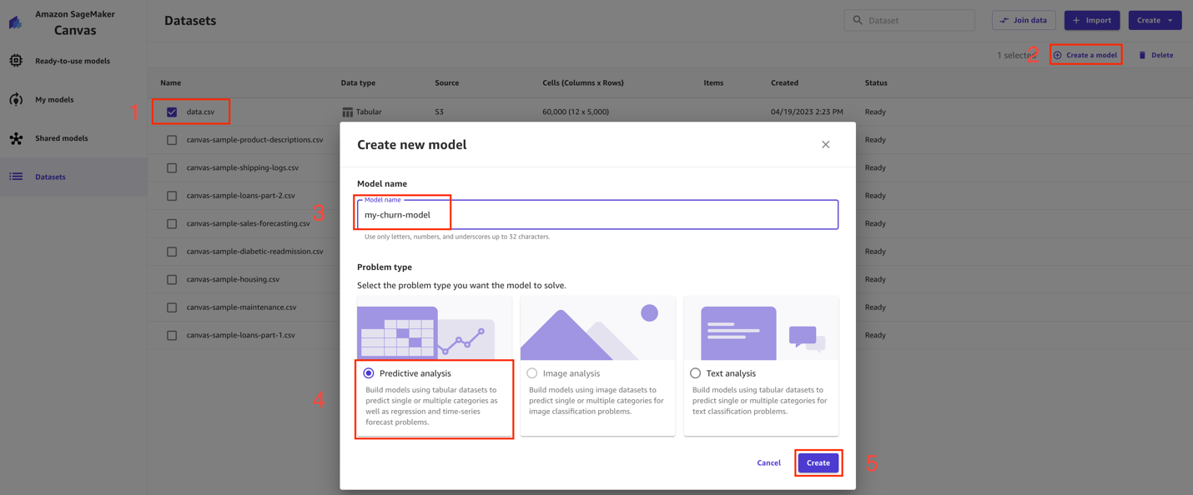
Task: Click the My models icon
Action: pos(16,100)
